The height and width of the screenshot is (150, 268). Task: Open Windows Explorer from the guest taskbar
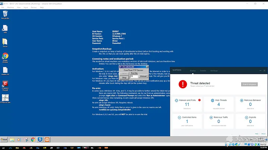coord(12,140)
